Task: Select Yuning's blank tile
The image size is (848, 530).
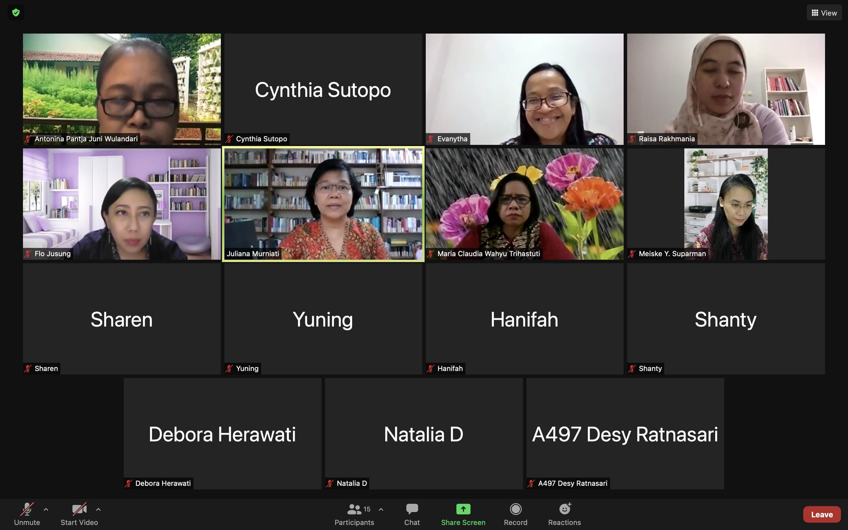Action: [x=323, y=319]
